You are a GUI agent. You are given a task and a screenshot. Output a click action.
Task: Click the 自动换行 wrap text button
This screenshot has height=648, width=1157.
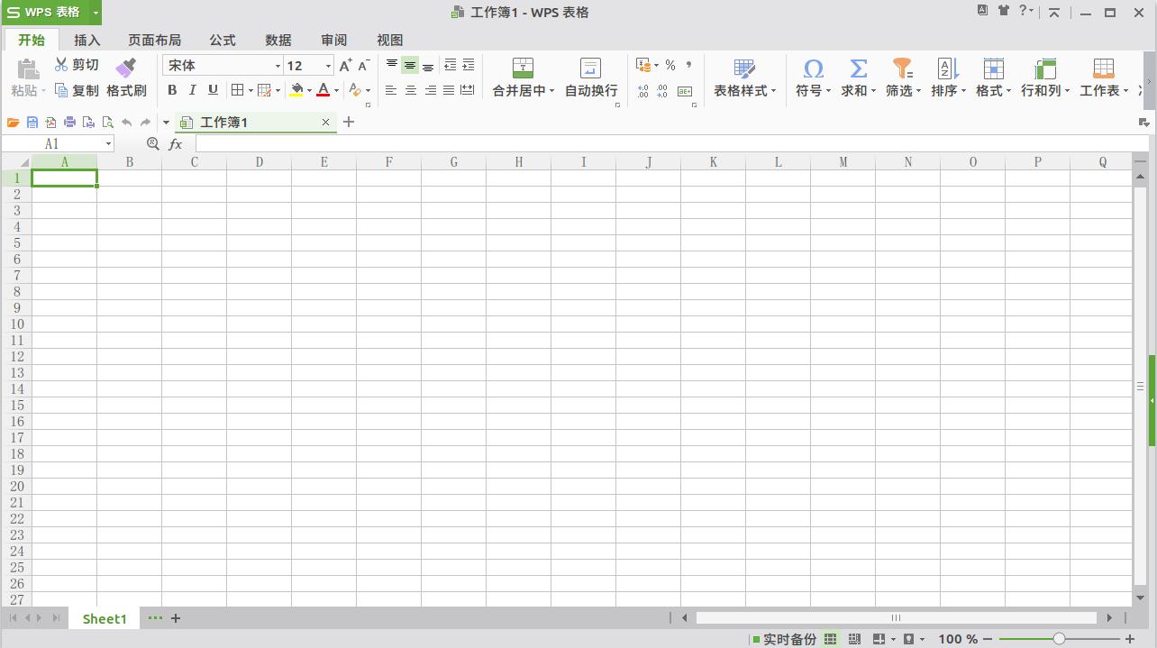[x=590, y=77]
